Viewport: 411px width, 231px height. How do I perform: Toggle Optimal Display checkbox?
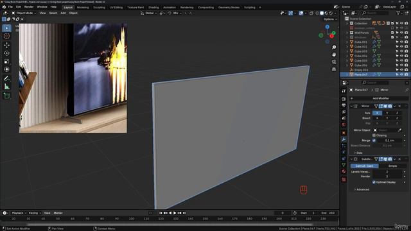374,182
